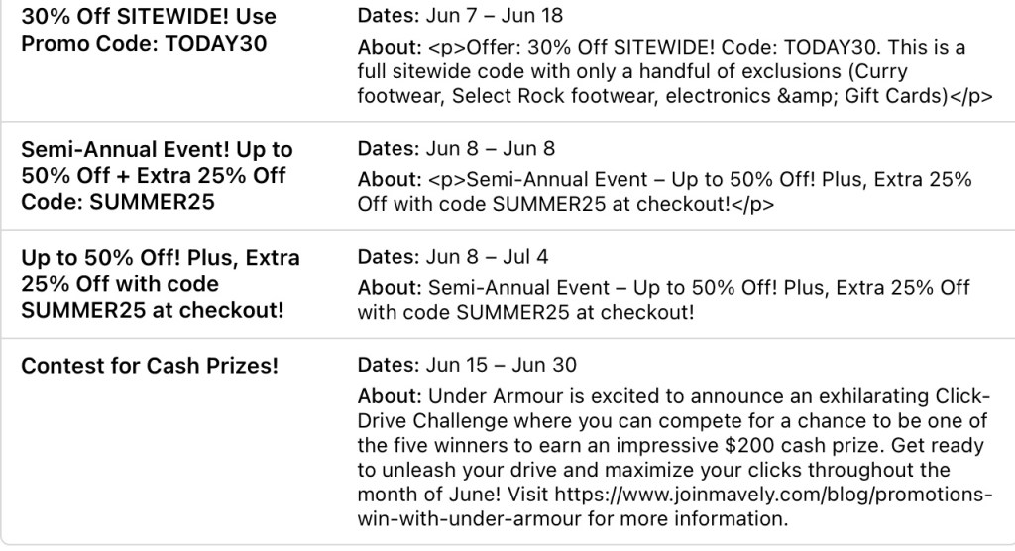Screen dimensions: 1015x551
Task: Click the Jun 8 – Jun 8 date range
Action: (x=492, y=149)
